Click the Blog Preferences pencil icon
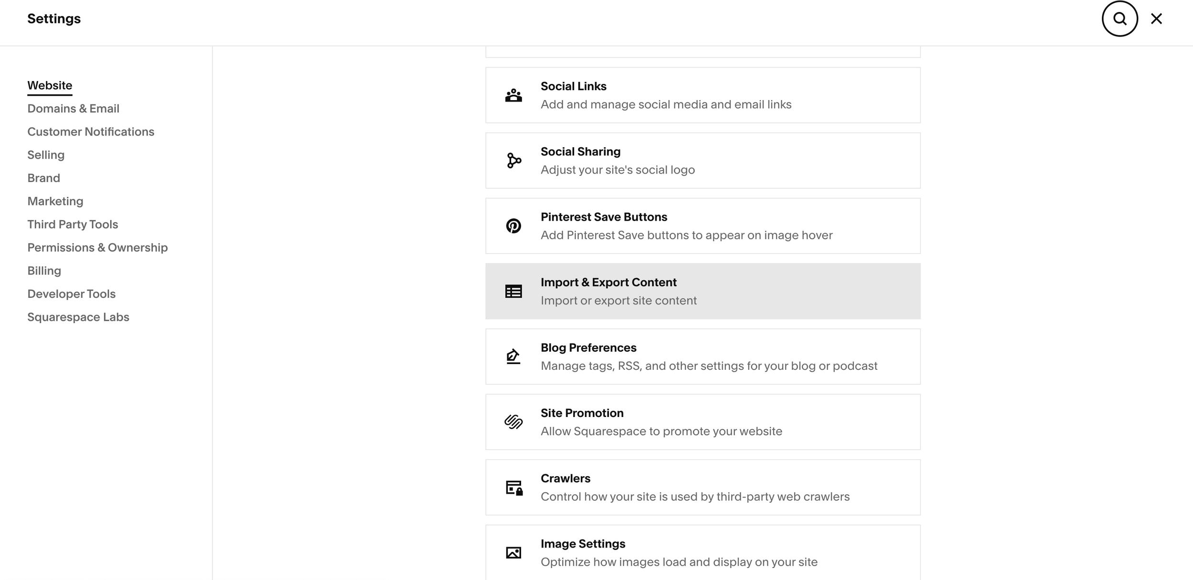 pyautogui.click(x=513, y=356)
